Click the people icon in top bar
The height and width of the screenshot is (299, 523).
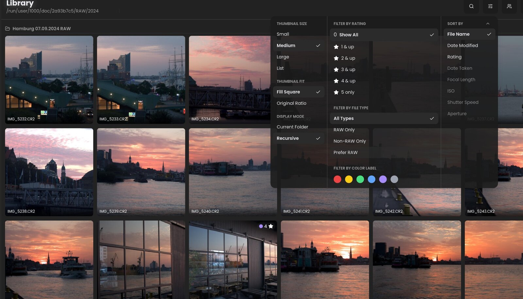coord(509,6)
